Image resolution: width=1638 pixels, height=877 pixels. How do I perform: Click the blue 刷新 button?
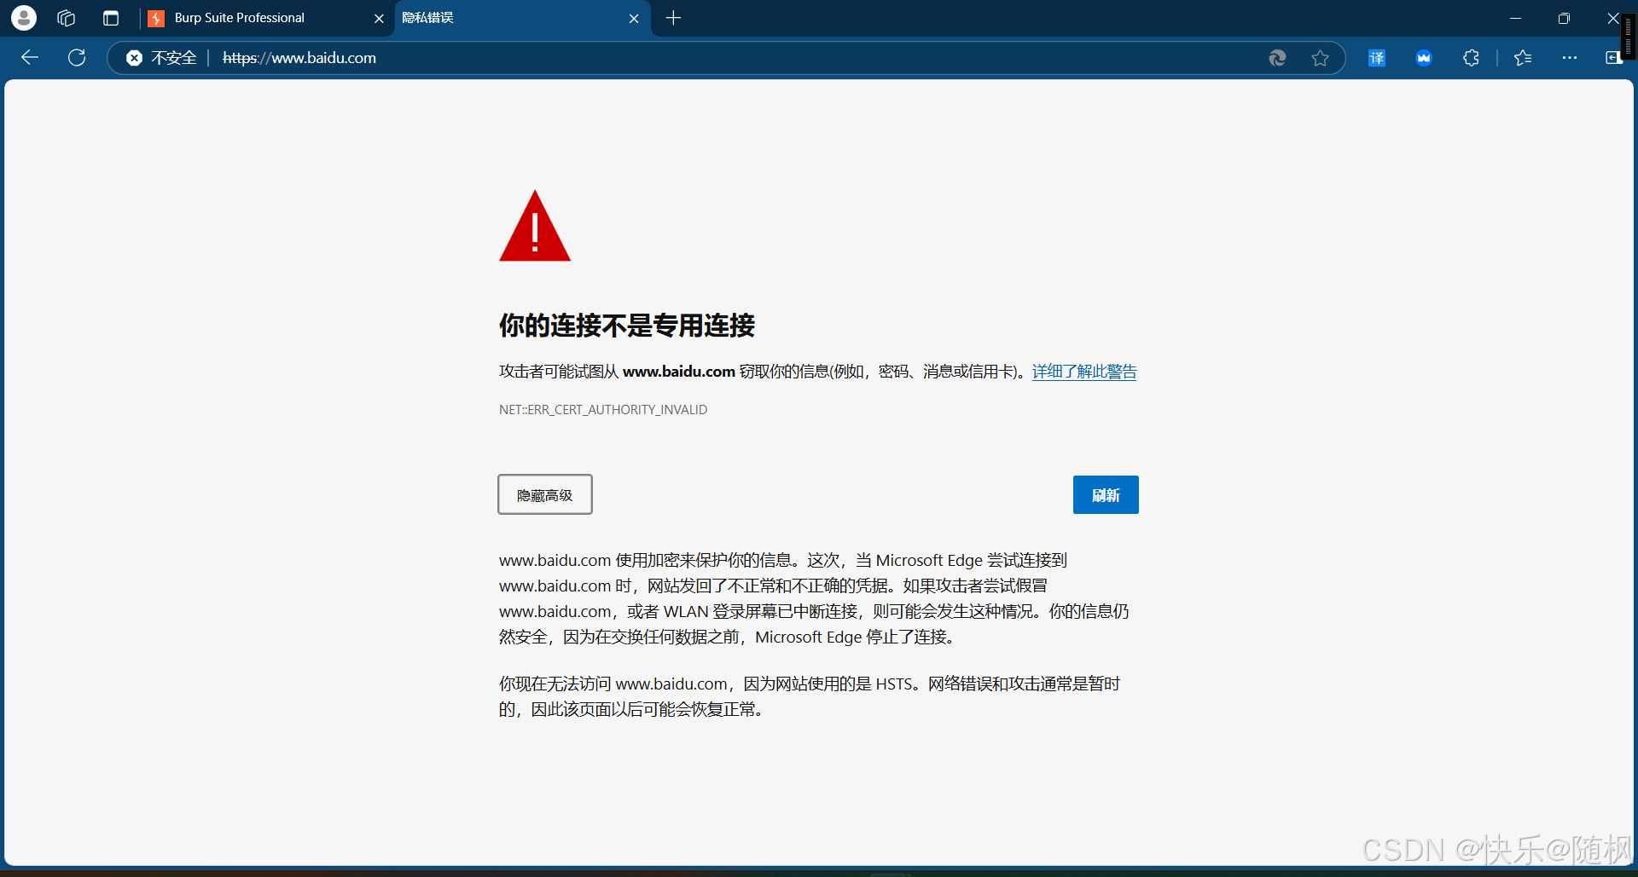pos(1106,494)
